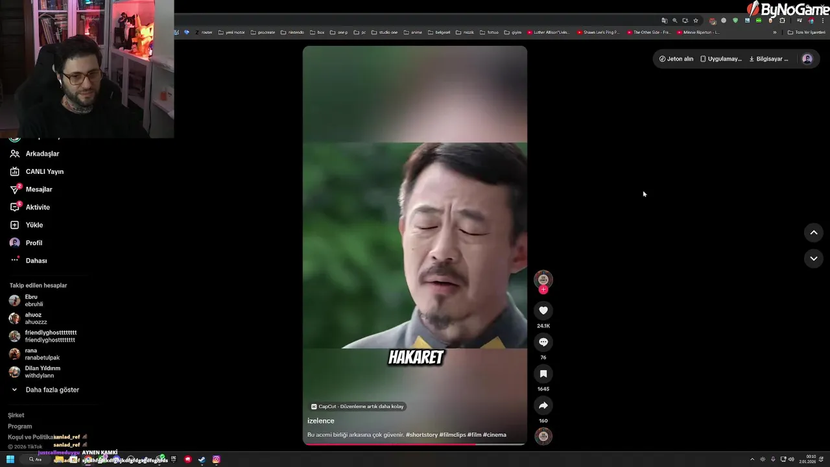Seek using the video progress bar
The height and width of the screenshot is (467, 830).
point(415,444)
